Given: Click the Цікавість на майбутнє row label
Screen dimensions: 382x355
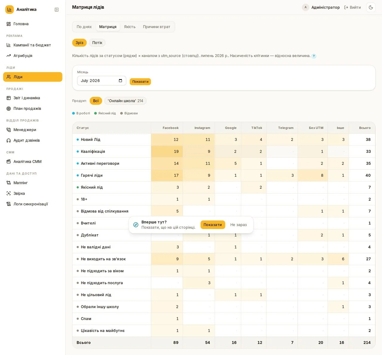Looking at the screenshot, I should tap(103, 331).
